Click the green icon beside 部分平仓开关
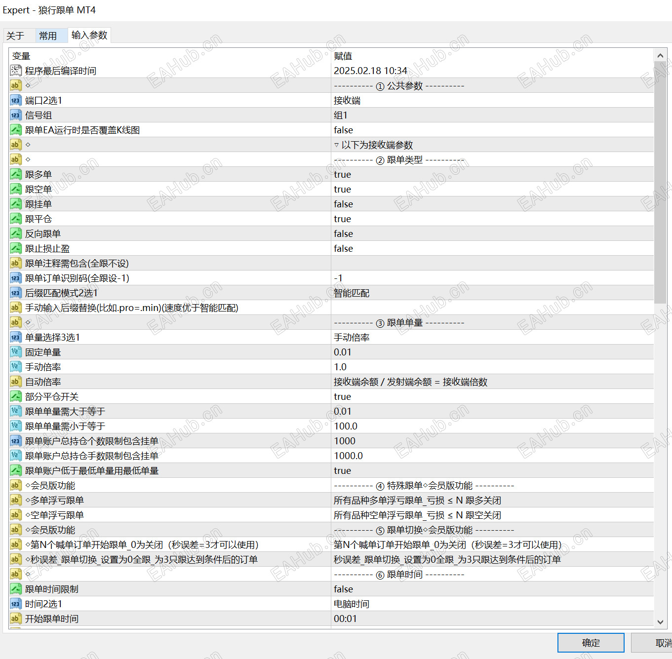672x659 pixels. coord(15,396)
